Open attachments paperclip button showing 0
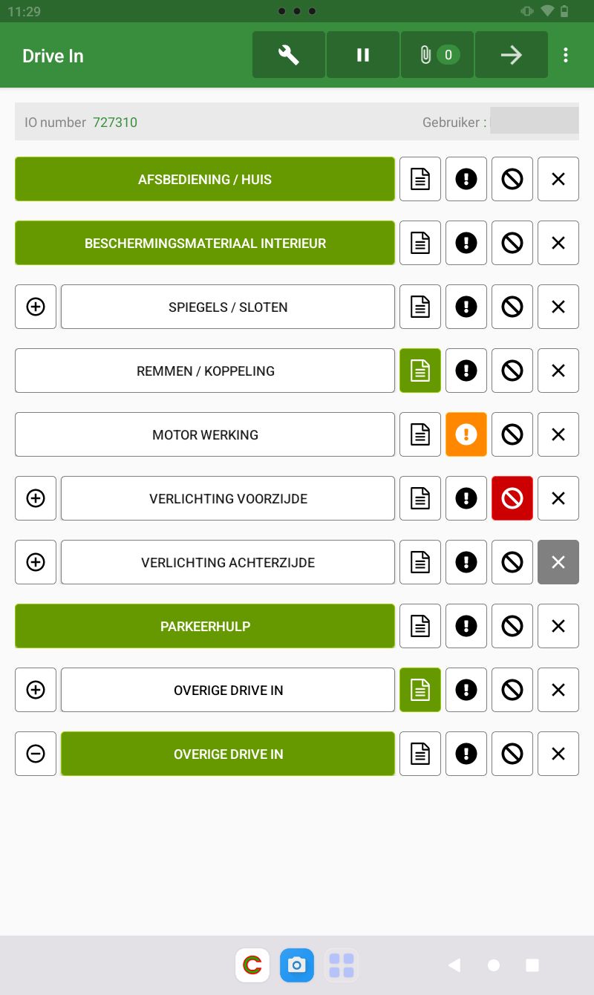Viewport: 594px width, 995px height. coord(437,55)
